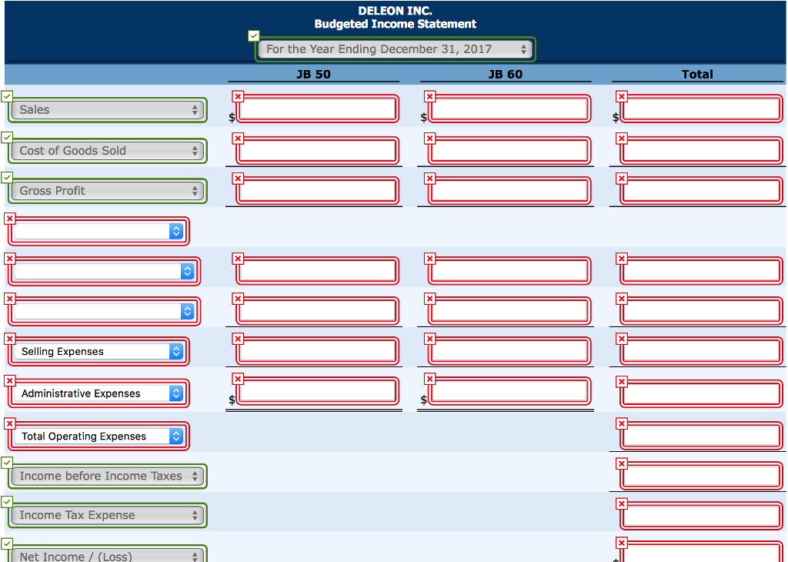The width and height of the screenshot is (788, 562).
Task: Click the Sales Total input field
Action: (702, 109)
